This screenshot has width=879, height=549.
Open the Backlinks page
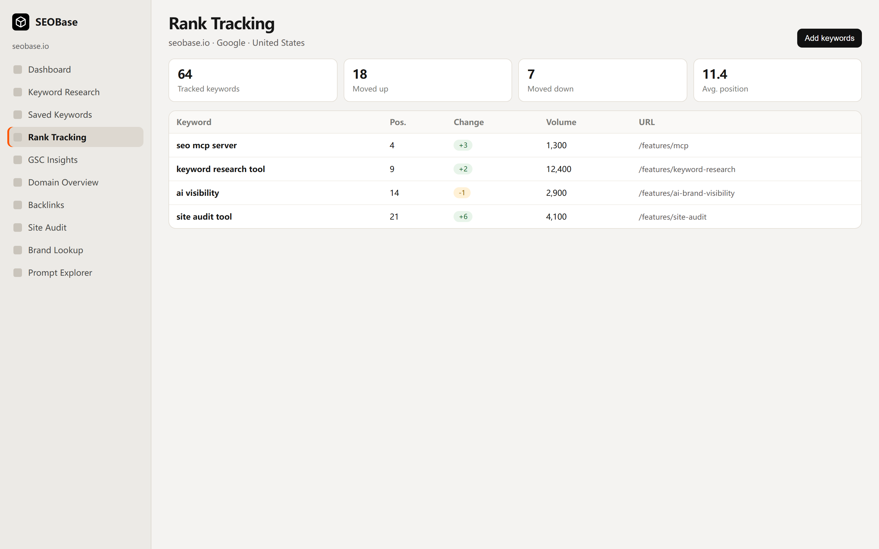(75, 205)
